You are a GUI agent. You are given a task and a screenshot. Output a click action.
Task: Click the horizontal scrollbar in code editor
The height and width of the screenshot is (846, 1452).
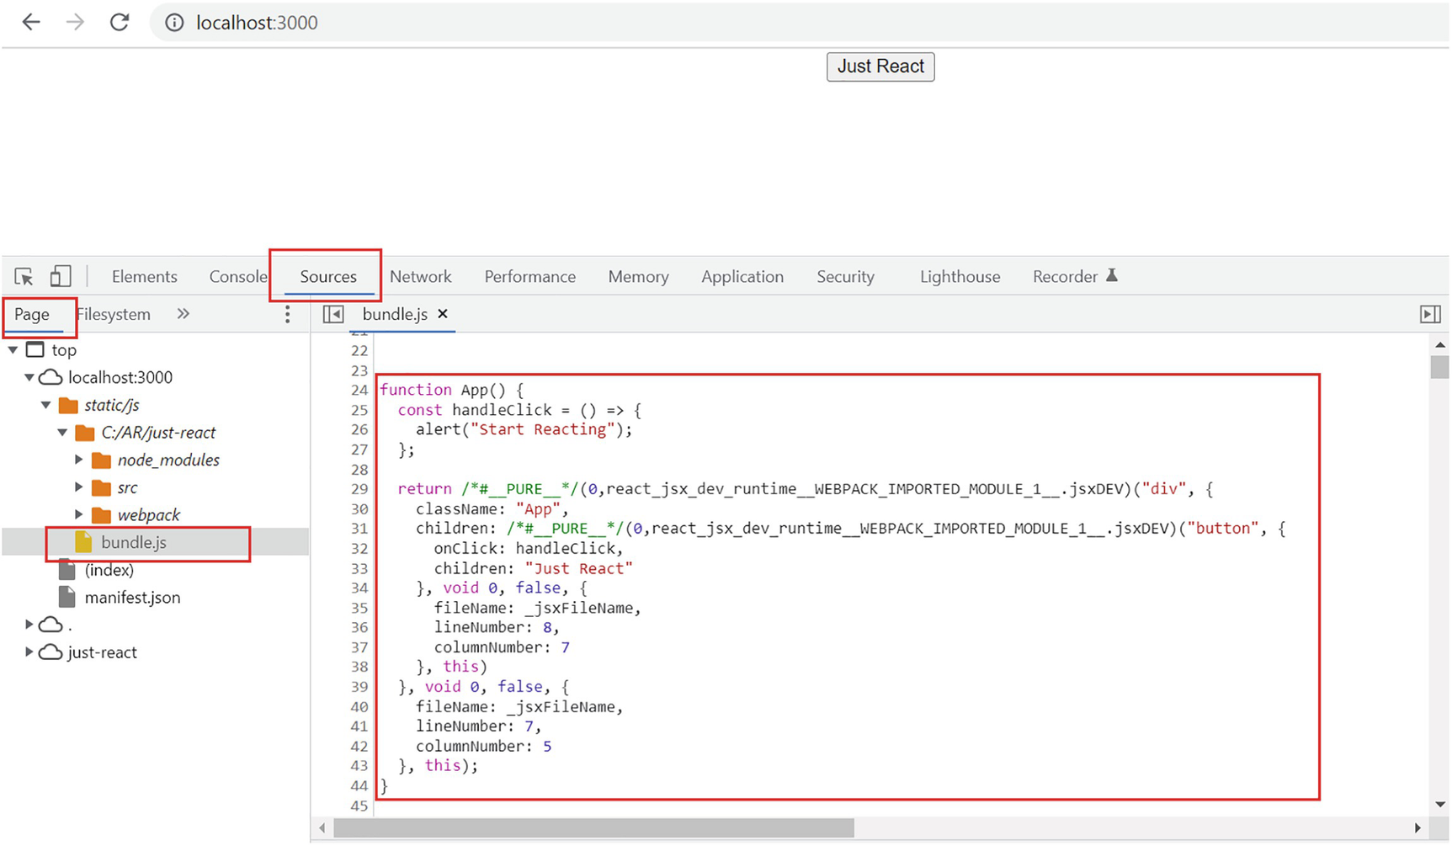tap(593, 828)
